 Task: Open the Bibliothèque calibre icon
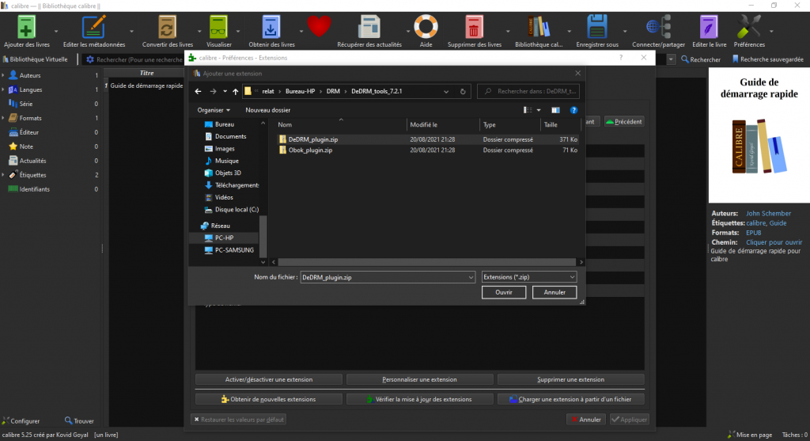coord(538,27)
